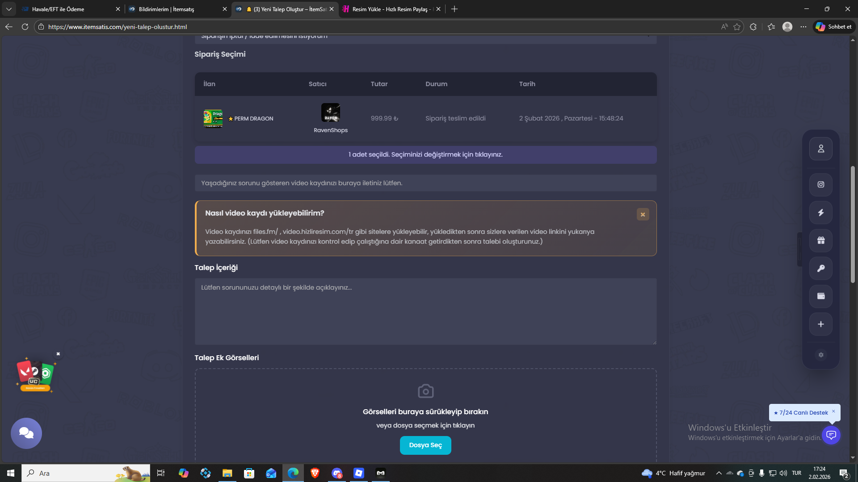Screen dimensions: 858x482
Task: Show hidden system tray icons
Action: 719,473
